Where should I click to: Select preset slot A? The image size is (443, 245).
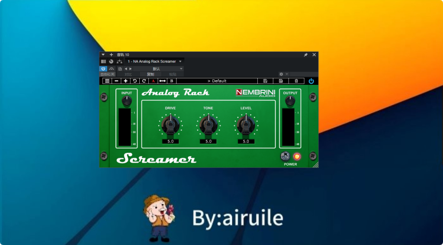[153, 81]
